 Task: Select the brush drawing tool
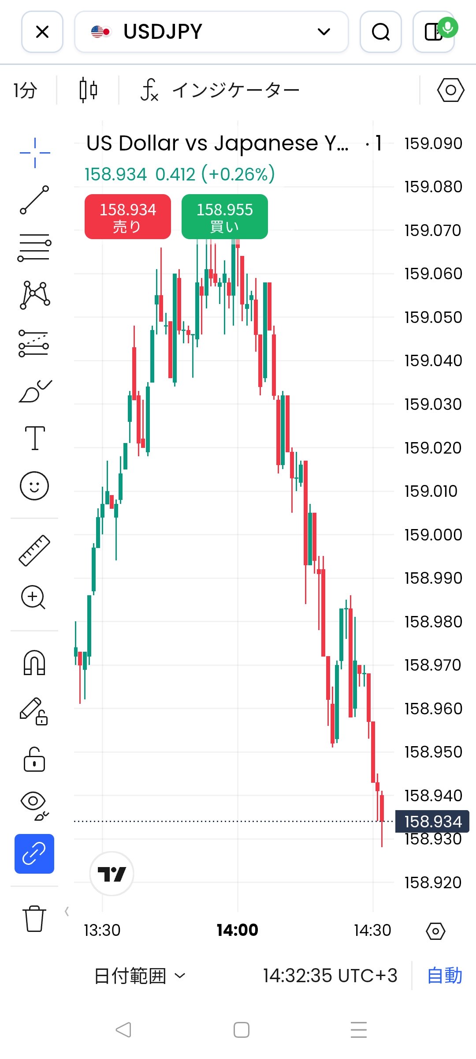coord(34,391)
